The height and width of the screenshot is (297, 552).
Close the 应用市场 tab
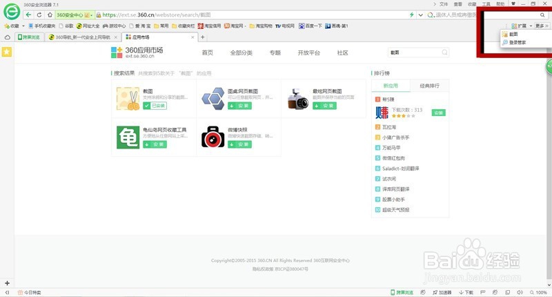pyautogui.click(x=193, y=37)
